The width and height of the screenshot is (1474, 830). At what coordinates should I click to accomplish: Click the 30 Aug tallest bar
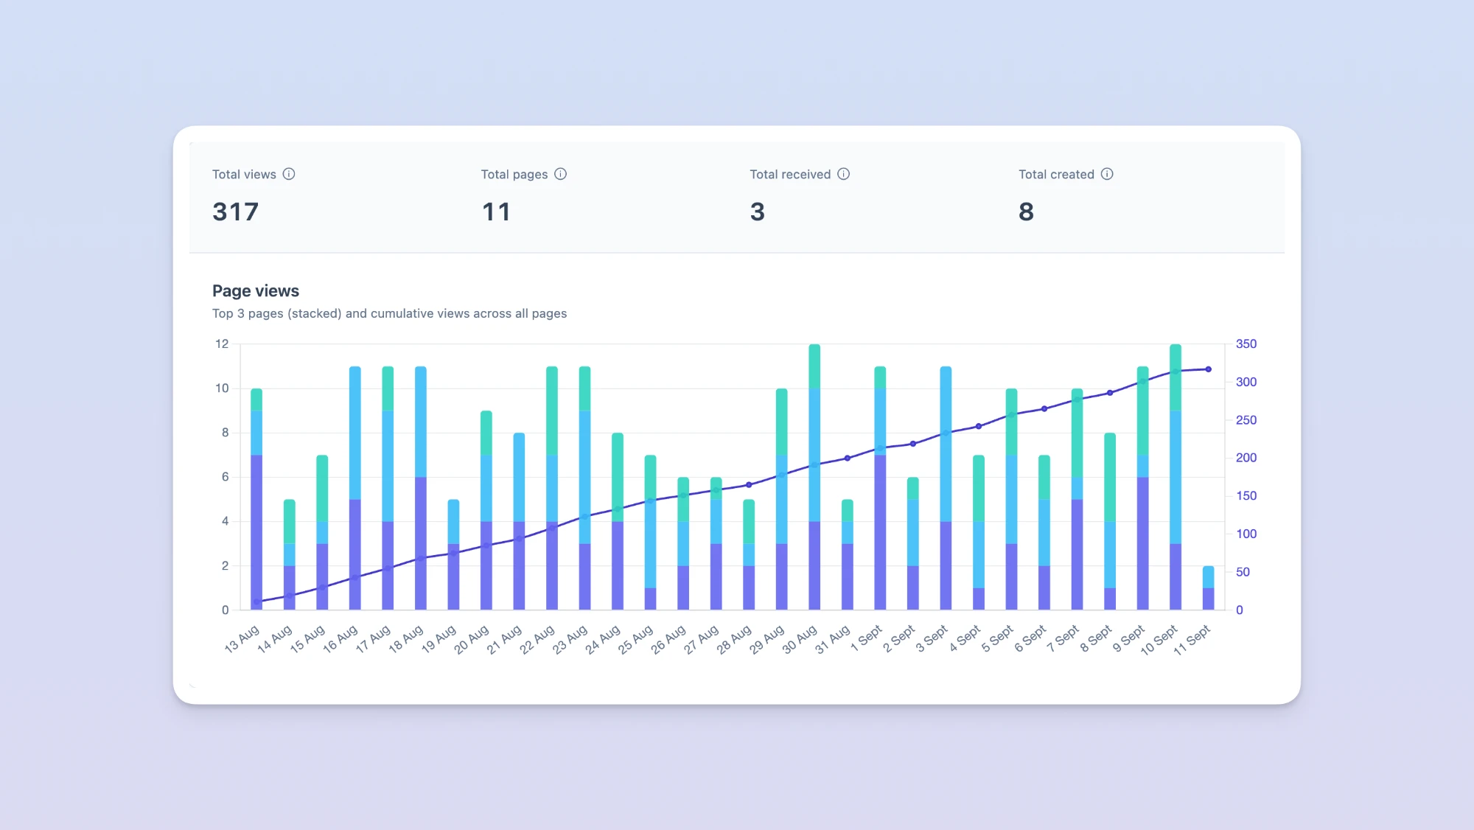(x=814, y=477)
